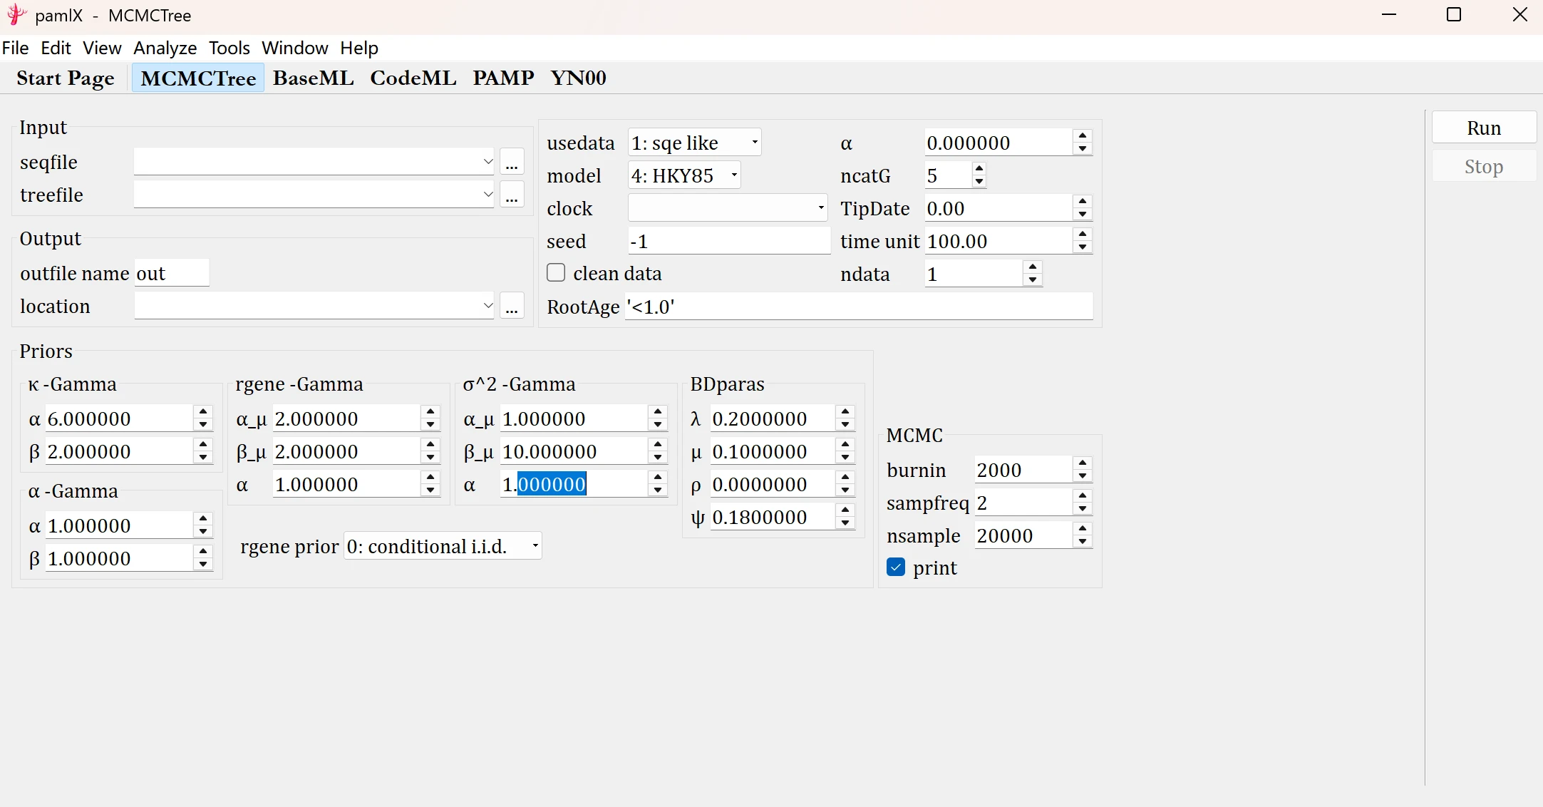Go to the Start Page tab
Image resolution: width=1543 pixels, height=807 pixels.
[66, 78]
